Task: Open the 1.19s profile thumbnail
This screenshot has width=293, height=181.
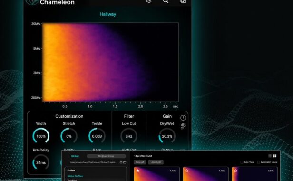Action: coord(206,174)
